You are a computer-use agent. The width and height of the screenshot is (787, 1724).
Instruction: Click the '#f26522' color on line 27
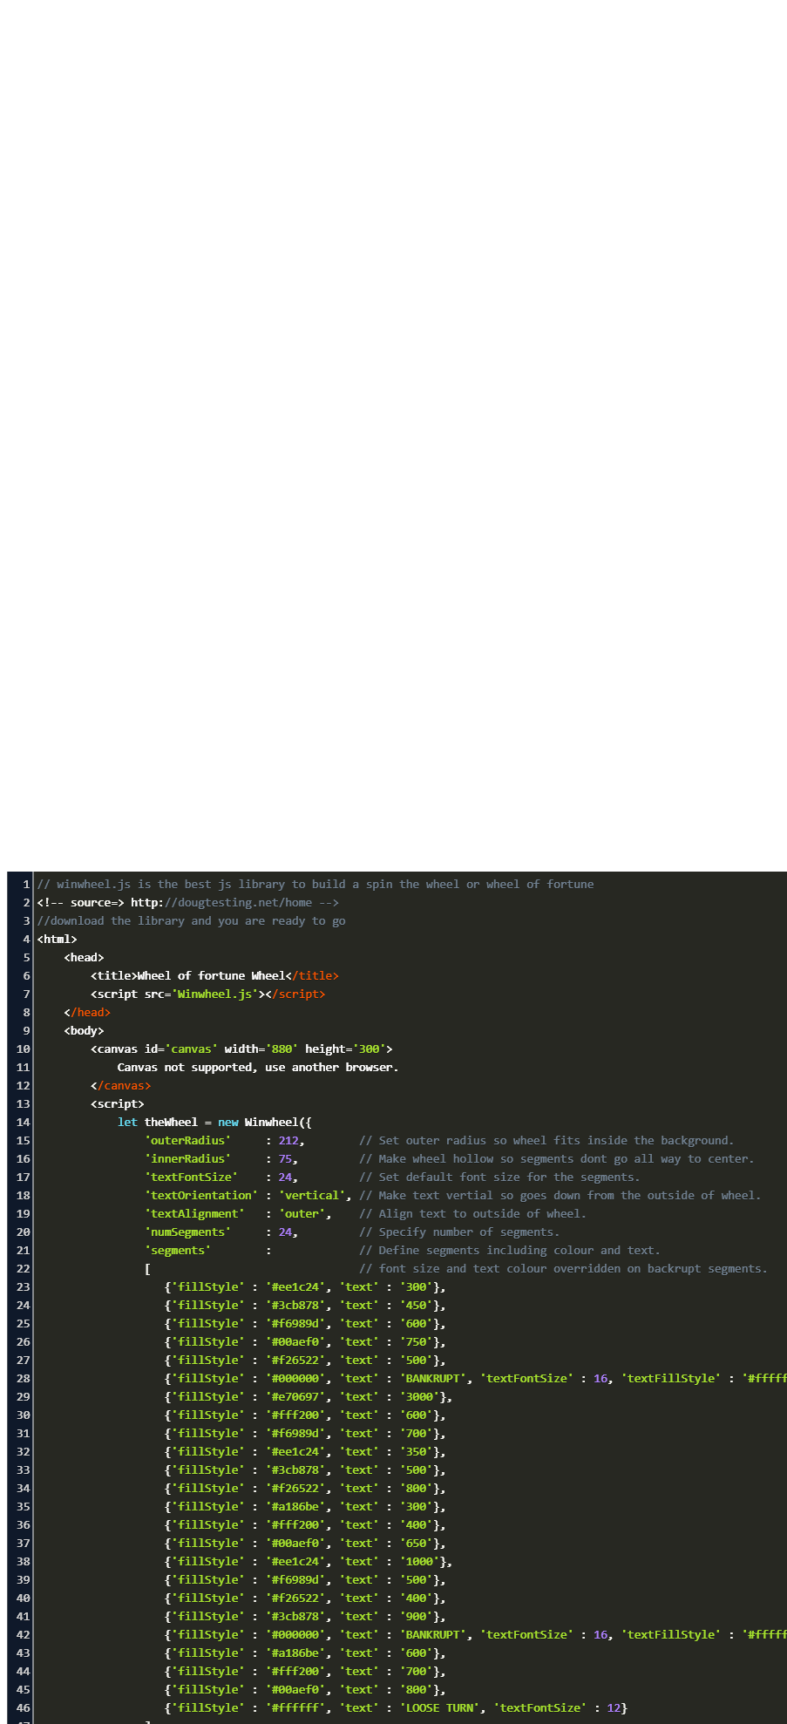(x=295, y=1360)
